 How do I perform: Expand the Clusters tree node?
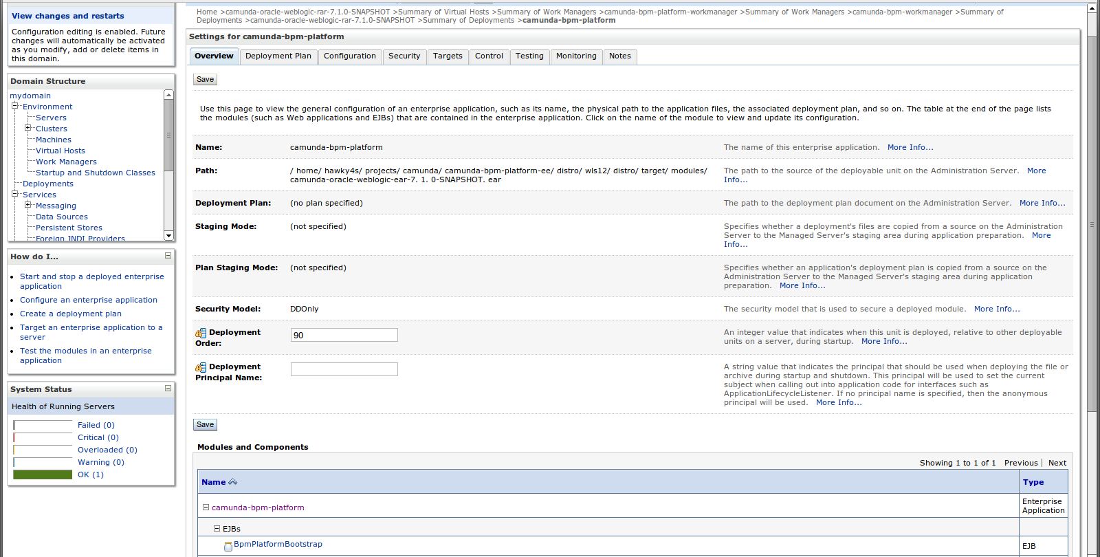(x=28, y=128)
